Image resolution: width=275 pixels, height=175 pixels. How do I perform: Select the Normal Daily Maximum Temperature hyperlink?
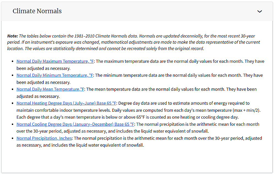54,61
